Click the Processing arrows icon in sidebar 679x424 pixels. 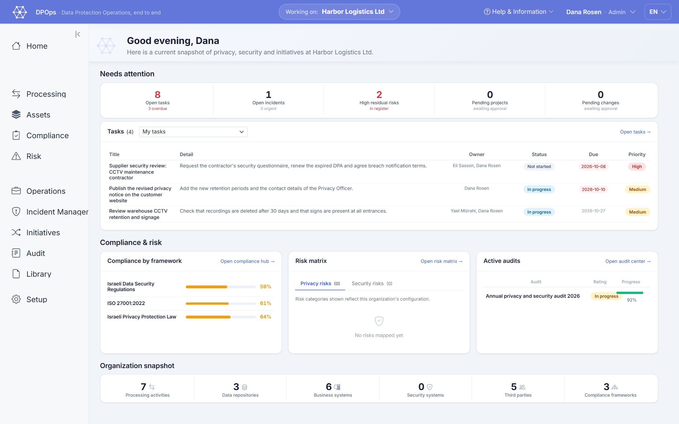16,94
